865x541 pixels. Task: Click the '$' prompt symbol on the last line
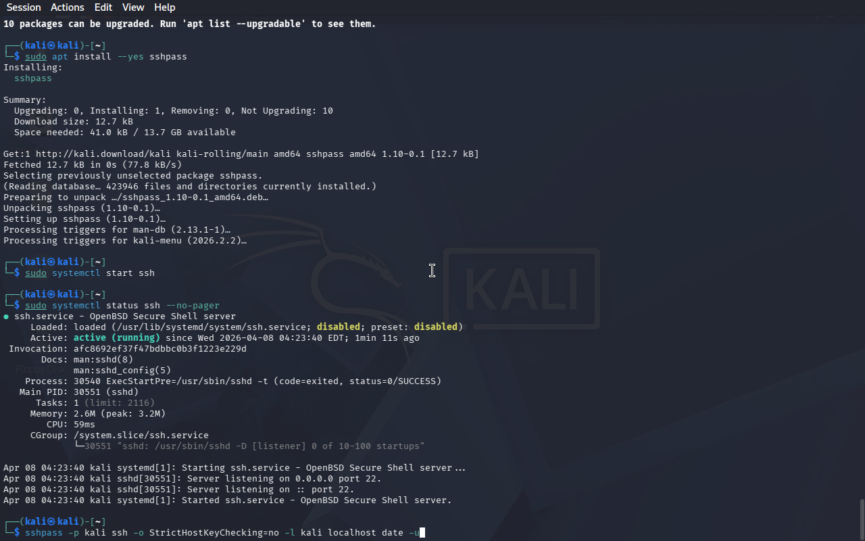point(17,533)
